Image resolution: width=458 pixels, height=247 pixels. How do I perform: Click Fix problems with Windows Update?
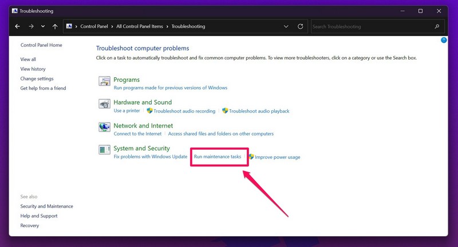pyautogui.click(x=150, y=157)
